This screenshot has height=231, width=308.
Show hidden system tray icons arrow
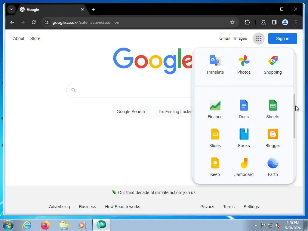256,225
